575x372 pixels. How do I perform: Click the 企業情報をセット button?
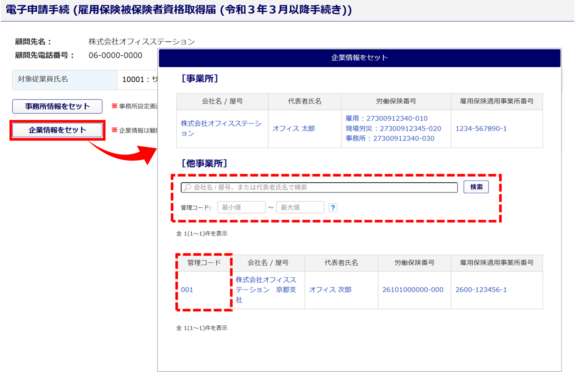point(57,130)
